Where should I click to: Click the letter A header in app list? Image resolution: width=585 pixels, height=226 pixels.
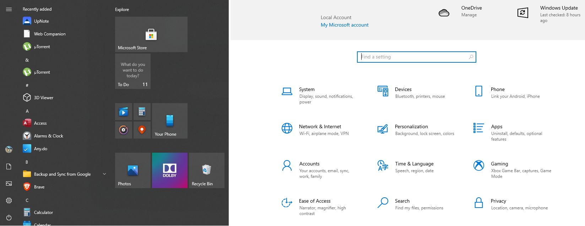pyautogui.click(x=27, y=111)
